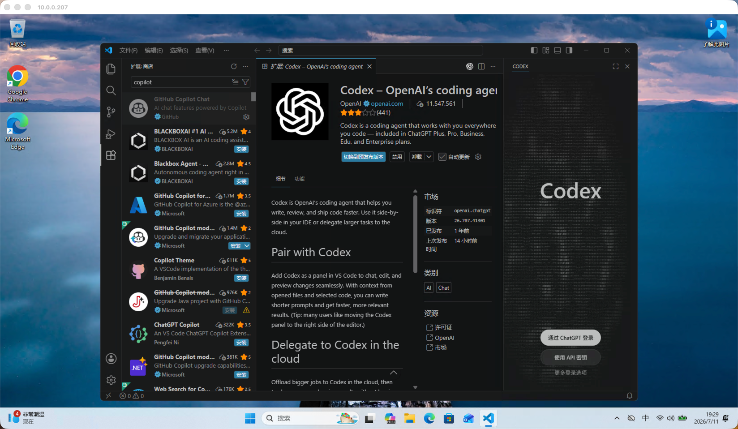Switch to the Features tab
The width and height of the screenshot is (738, 429).
(x=299, y=179)
